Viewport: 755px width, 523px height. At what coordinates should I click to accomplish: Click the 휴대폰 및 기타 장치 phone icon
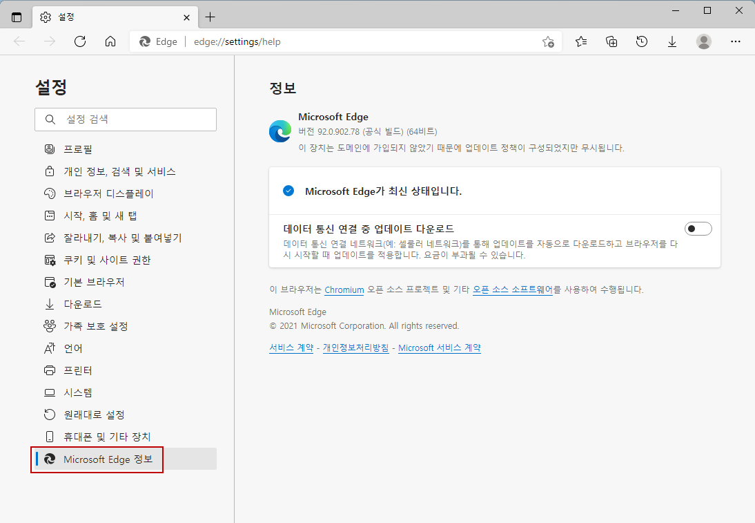click(x=50, y=437)
